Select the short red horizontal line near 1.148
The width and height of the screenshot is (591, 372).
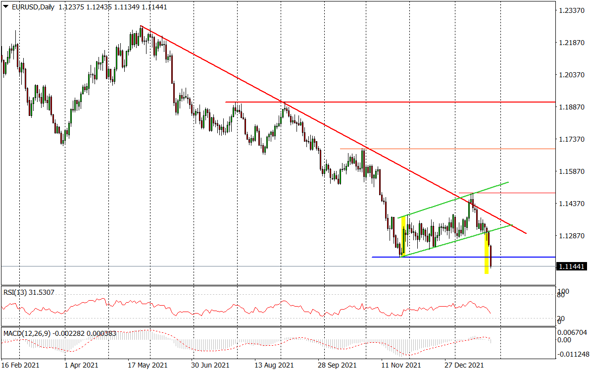(x=507, y=193)
